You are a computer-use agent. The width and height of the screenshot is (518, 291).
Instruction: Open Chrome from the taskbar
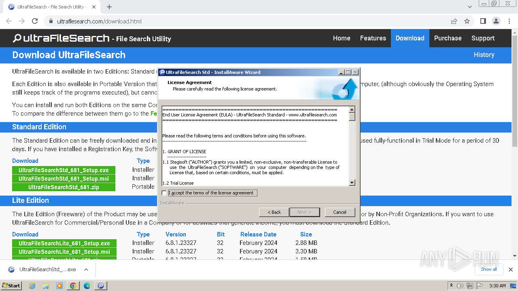tap(73, 286)
